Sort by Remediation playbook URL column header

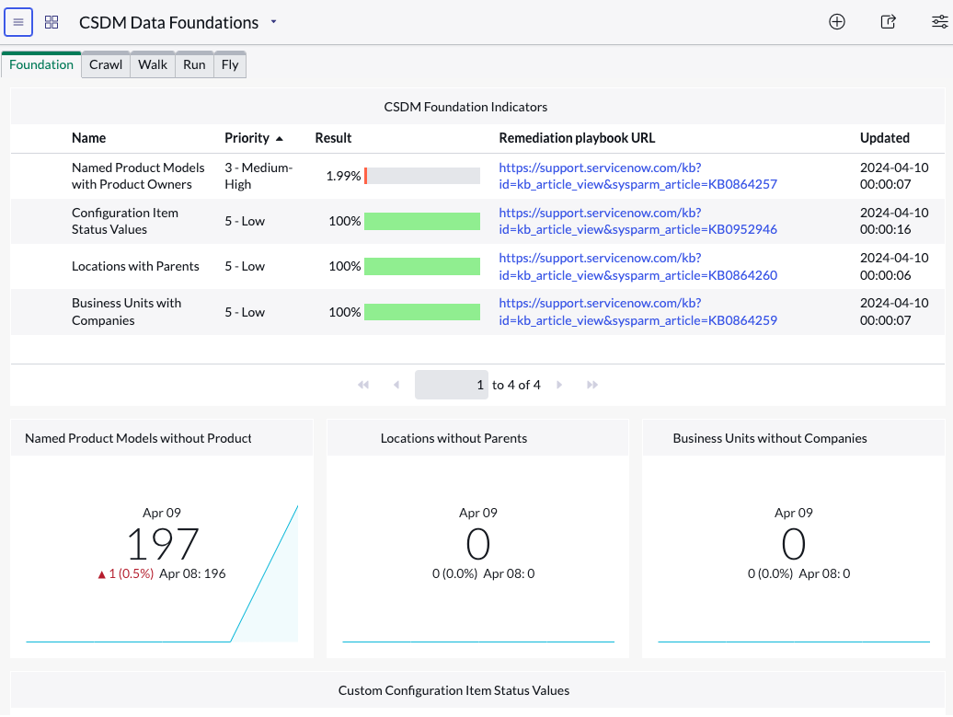577,138
